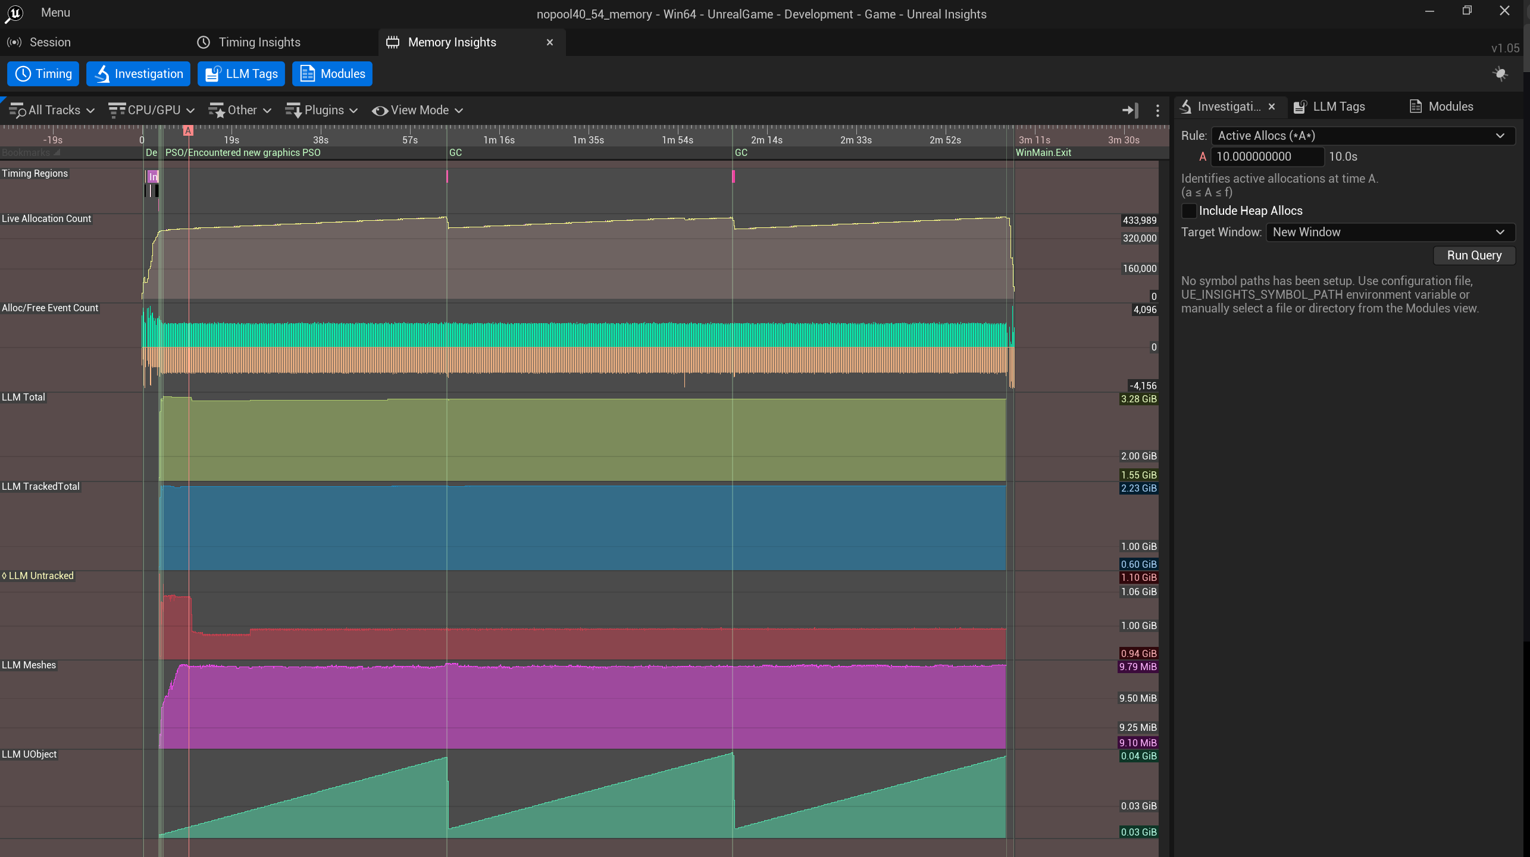Select the Memory Insights tab

click(x=452, y=42)
